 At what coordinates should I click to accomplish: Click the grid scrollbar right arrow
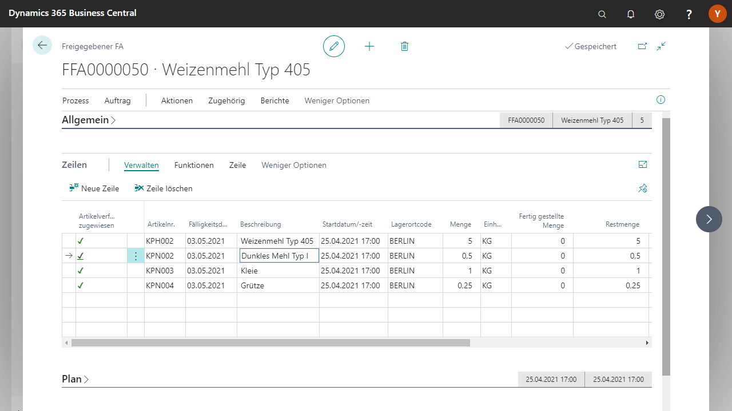point(647,342)
